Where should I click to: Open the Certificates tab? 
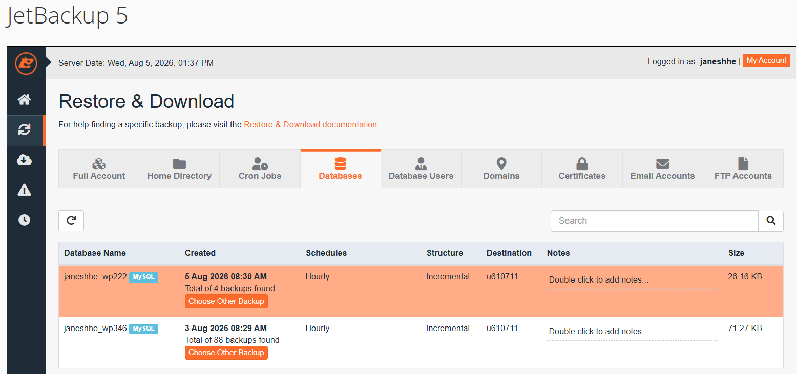click(582, 169)
